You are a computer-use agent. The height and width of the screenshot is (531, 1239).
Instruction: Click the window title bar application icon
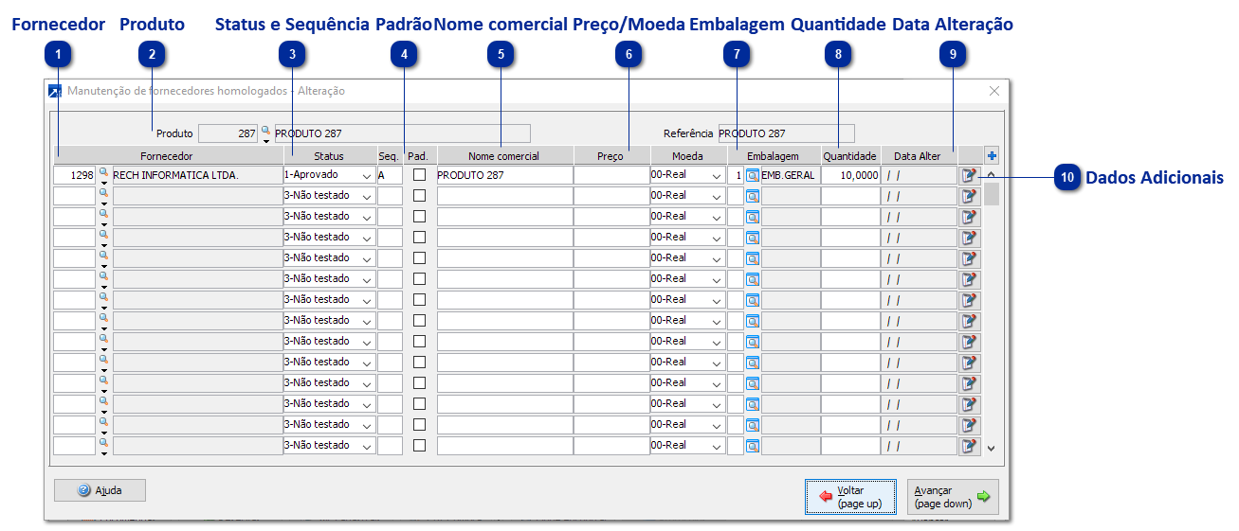click(x=55, y=92)
